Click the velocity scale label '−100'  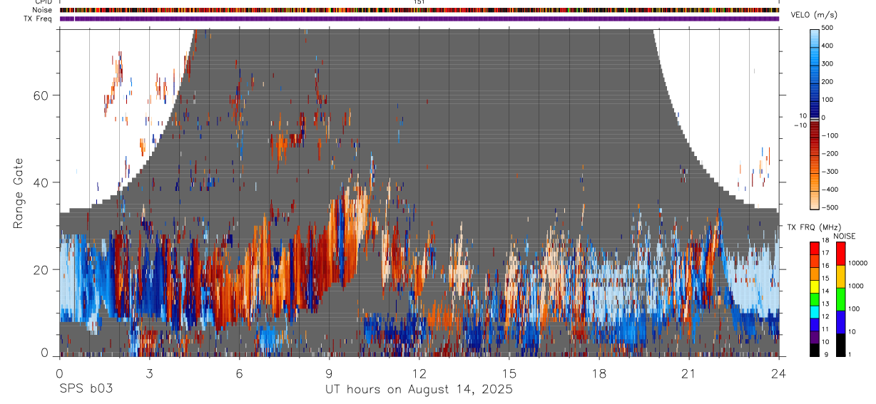pos(829,135)
